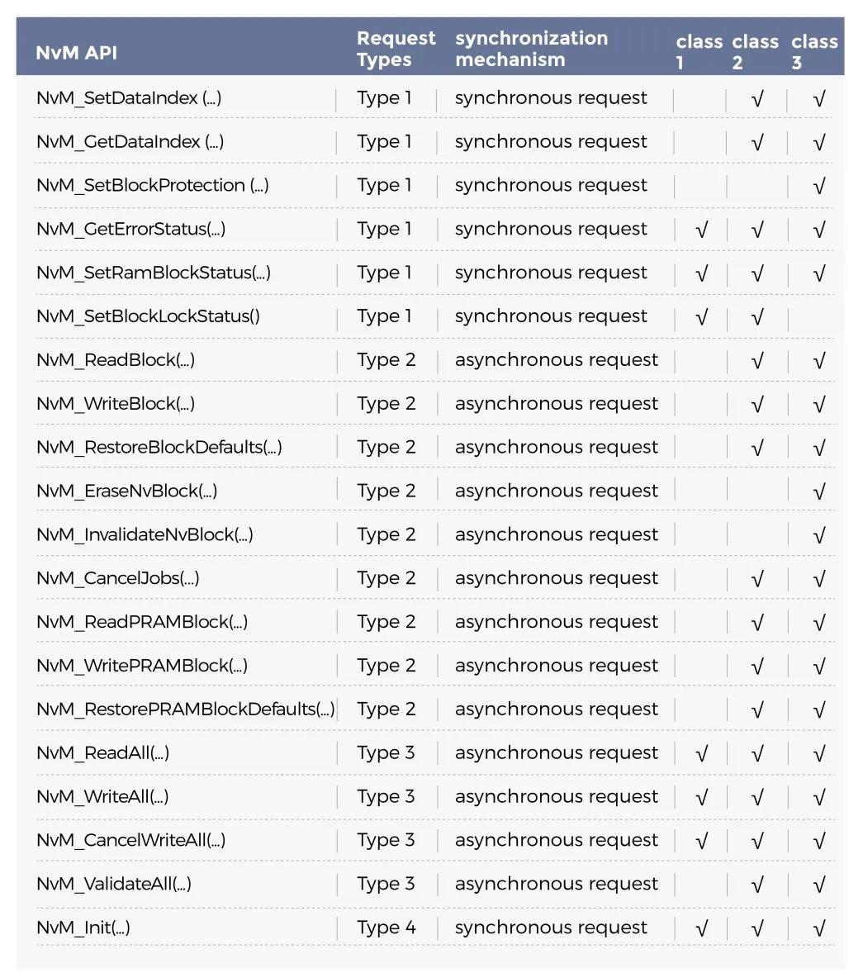The image size is (863, 973).
Task: Click the class 1 column header
Action: point(699,51)
